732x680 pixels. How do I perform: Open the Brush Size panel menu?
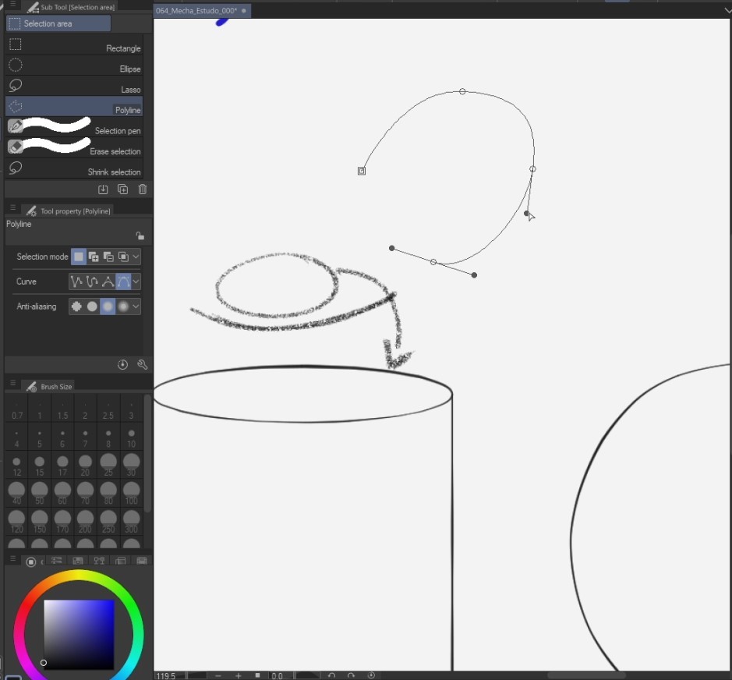click(x=12, y=383)
